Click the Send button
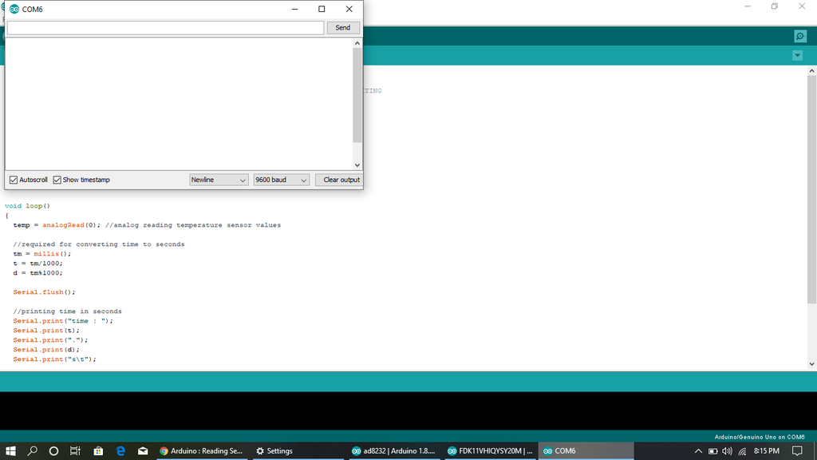Screen dimensions: 817x460 (x=342, y=27)
